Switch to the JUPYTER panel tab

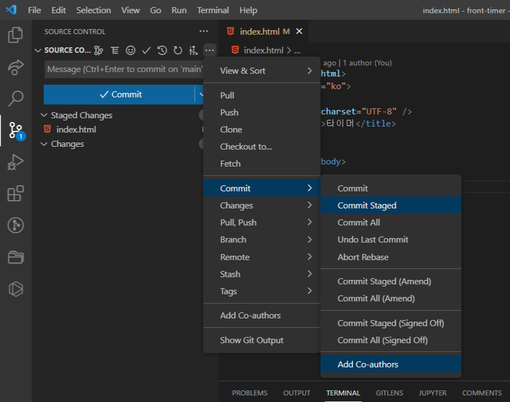click(x=432, y=393)
